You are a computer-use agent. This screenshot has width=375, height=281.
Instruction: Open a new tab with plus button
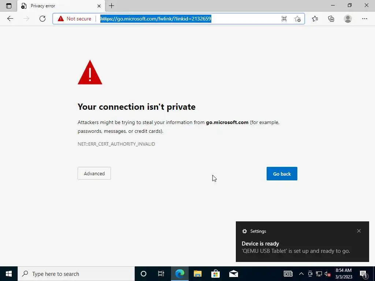pyautogui.click(x=111, y=6)
